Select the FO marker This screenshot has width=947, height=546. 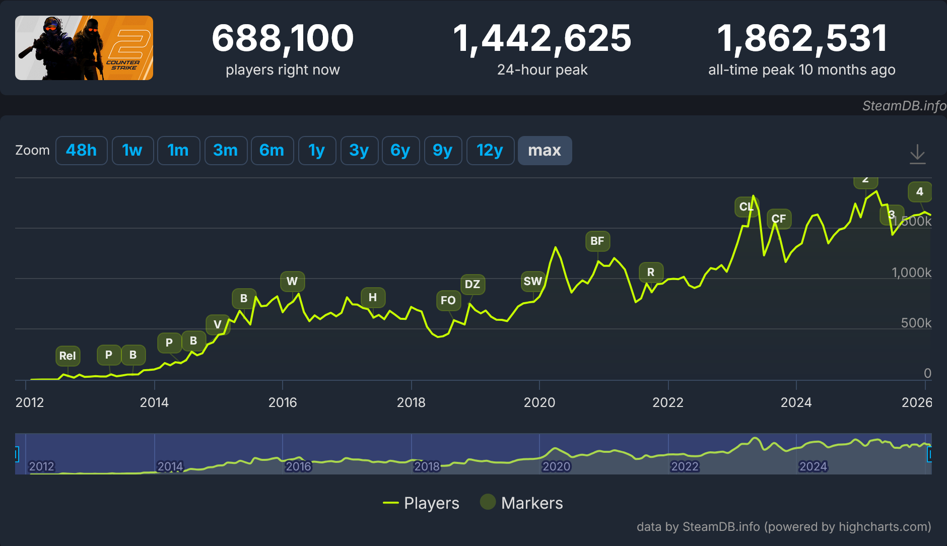pos(448,300)
